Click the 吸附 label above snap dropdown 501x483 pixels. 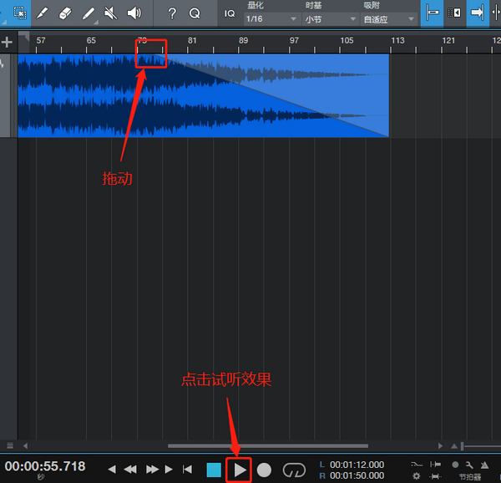coord(372,6)
